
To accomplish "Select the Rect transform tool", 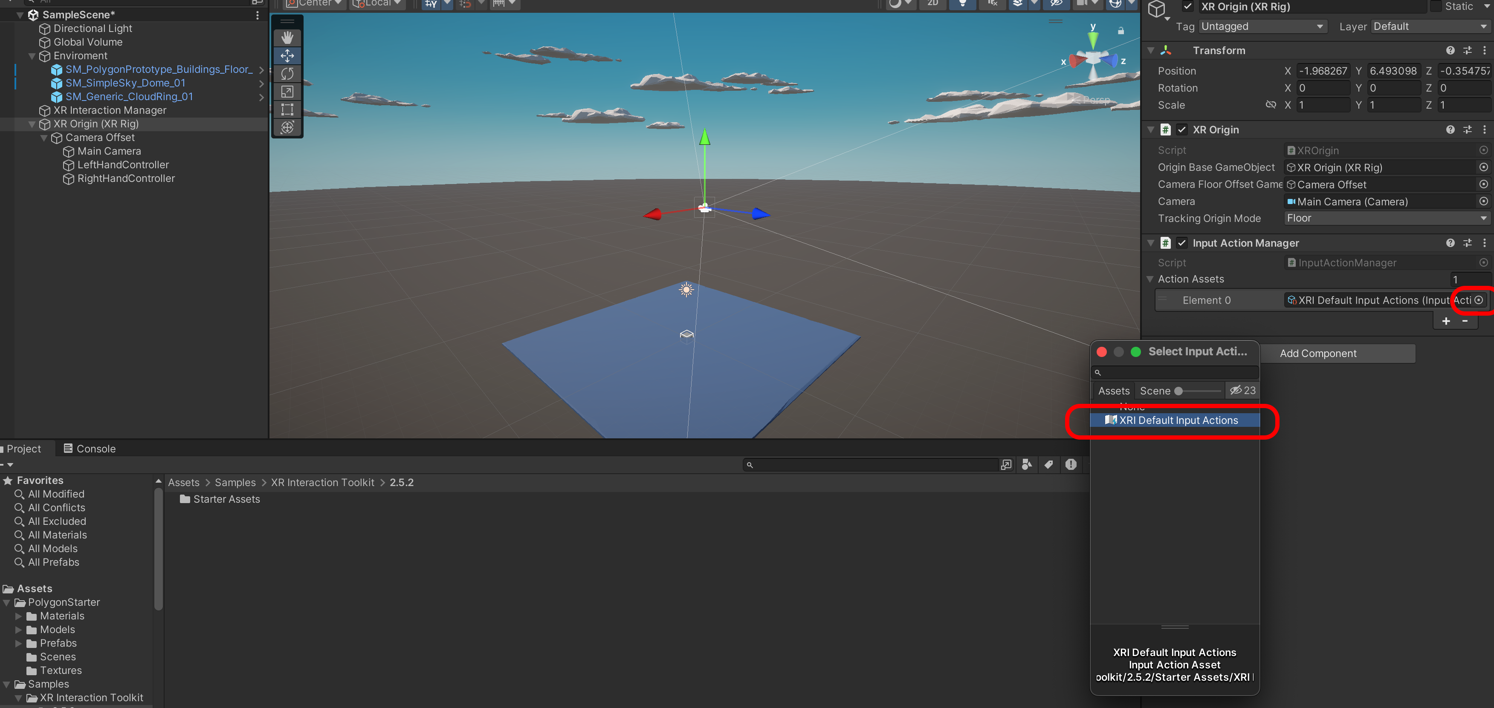I will coord(287,109).
